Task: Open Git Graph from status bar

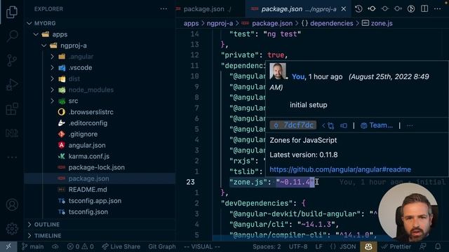Action: pos(162,246)
